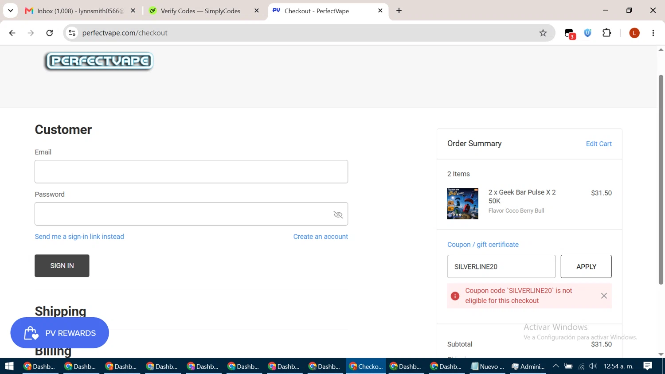
Task: Click the red info icon in coupon error
Action: (455, 296)
